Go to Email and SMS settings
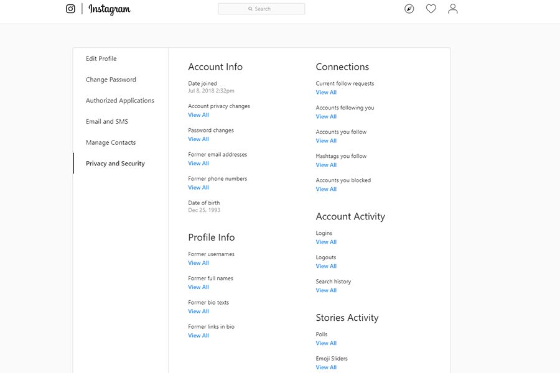Viewport: 560px width, 373px height. coord(107,121)
